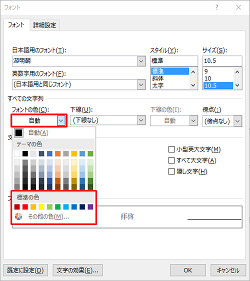The image size is (250, 281).
Task: Expand the 日本語用のフォント dropdown
Action: [141, 61]
